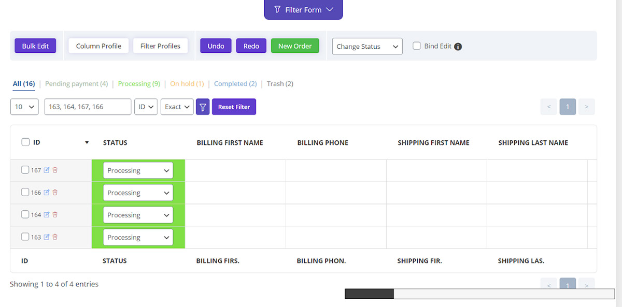Click the STATUS column header

pos(115,142)
